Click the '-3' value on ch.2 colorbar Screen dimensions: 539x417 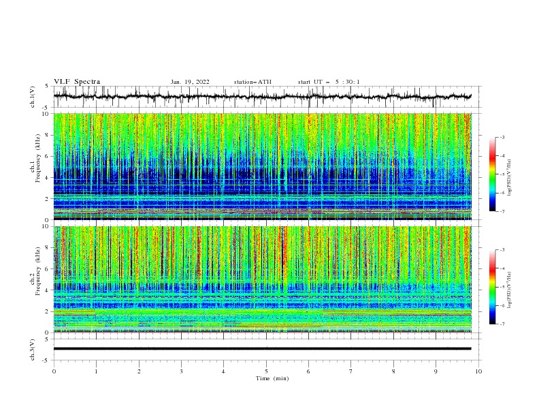(x=502, y=250)
